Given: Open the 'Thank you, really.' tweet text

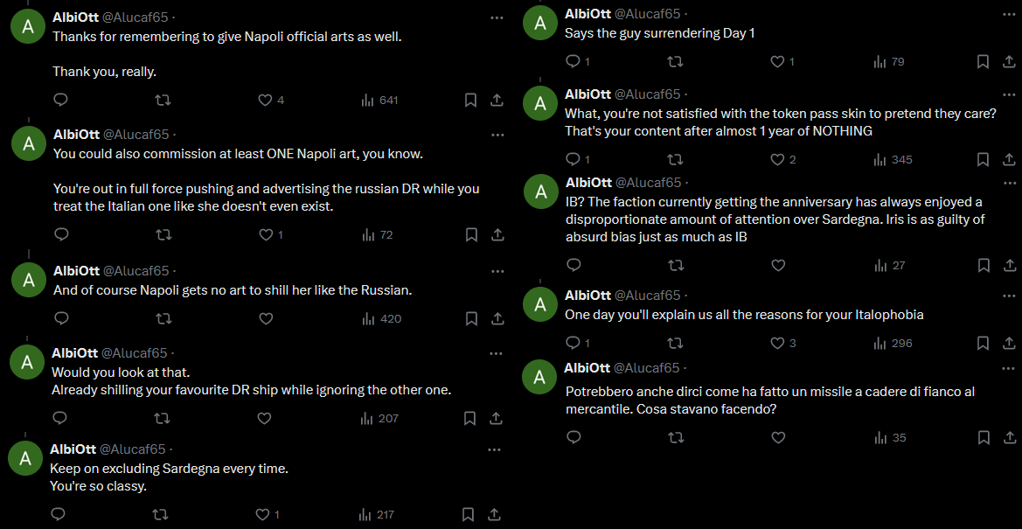Looking at the screenshot, I should tap(104, 72).
